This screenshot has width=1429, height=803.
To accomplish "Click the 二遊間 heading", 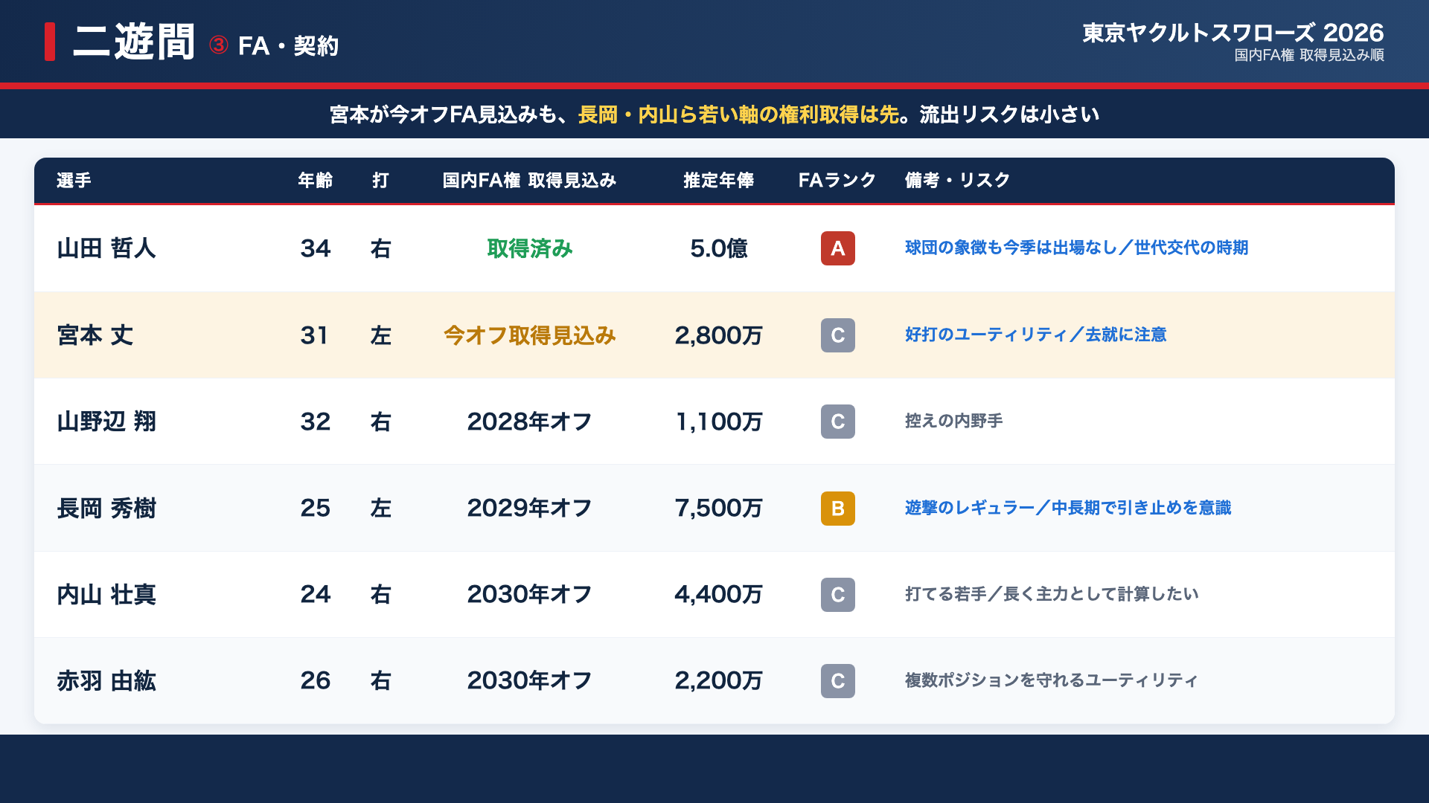I will tap(134, 42).
